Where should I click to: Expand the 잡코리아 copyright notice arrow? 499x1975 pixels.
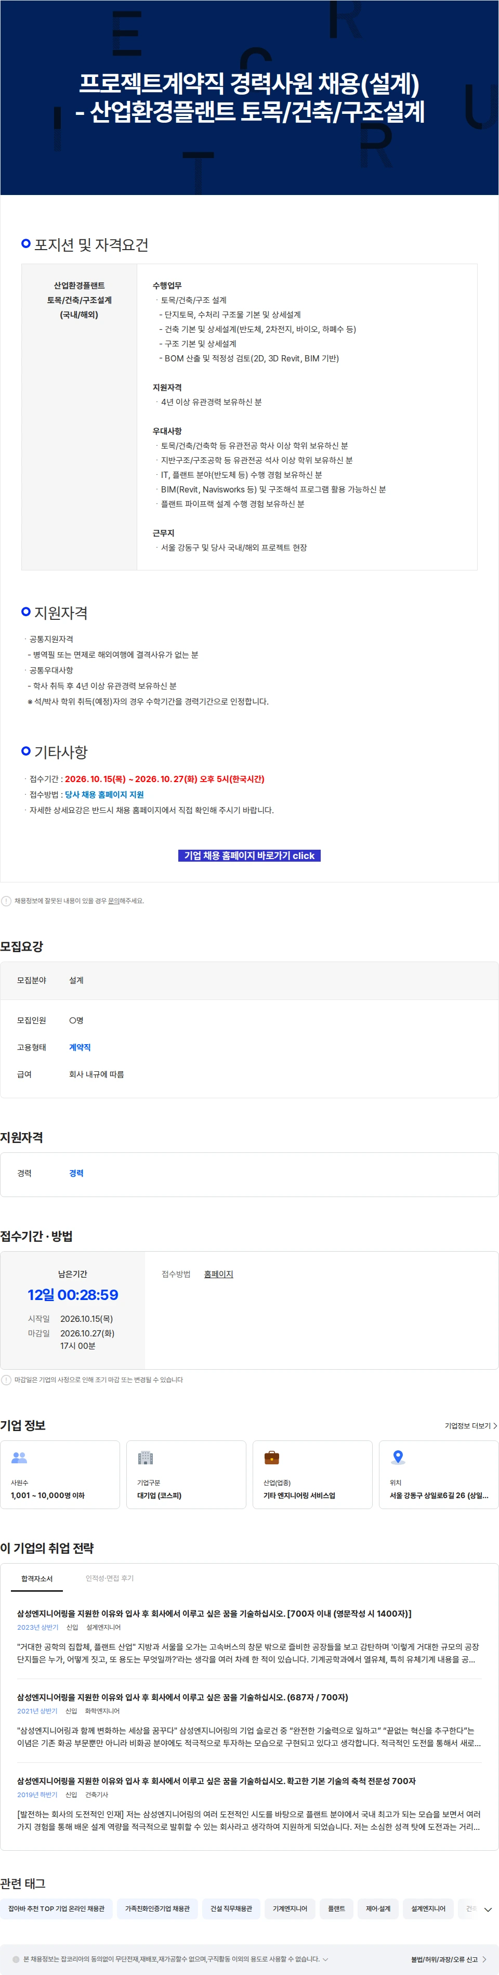click(325, 1959)
